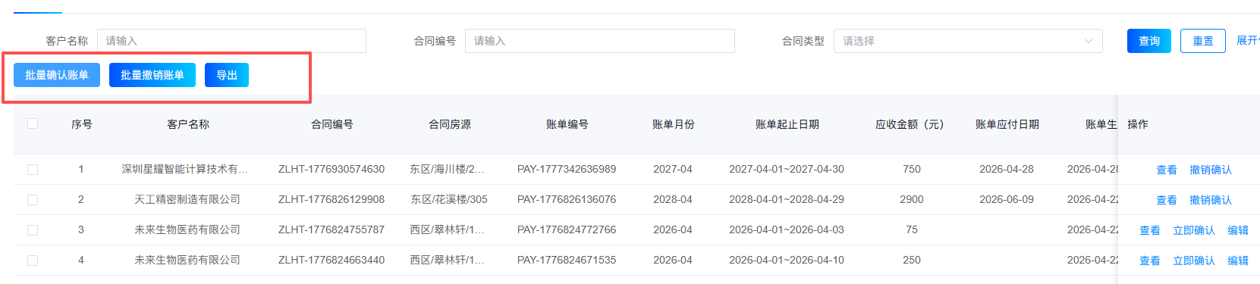
Task: Click 立即确认 for bill PAY-1776824772766
Action: click(x=1194, y=230)
